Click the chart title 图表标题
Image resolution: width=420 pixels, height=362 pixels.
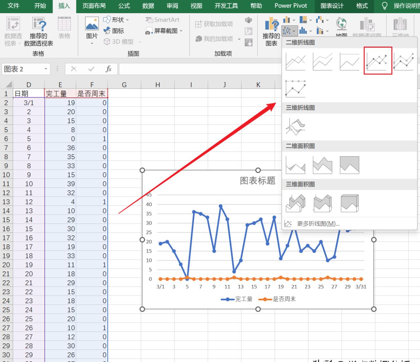258,181
